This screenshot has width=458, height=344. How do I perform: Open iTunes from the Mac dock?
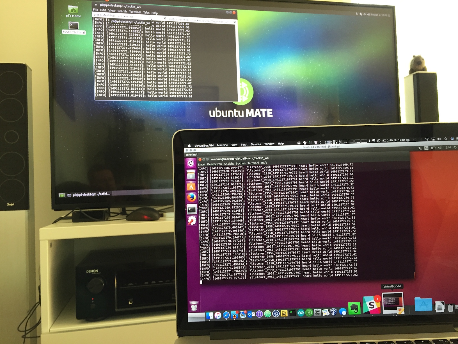coord(218,315)
